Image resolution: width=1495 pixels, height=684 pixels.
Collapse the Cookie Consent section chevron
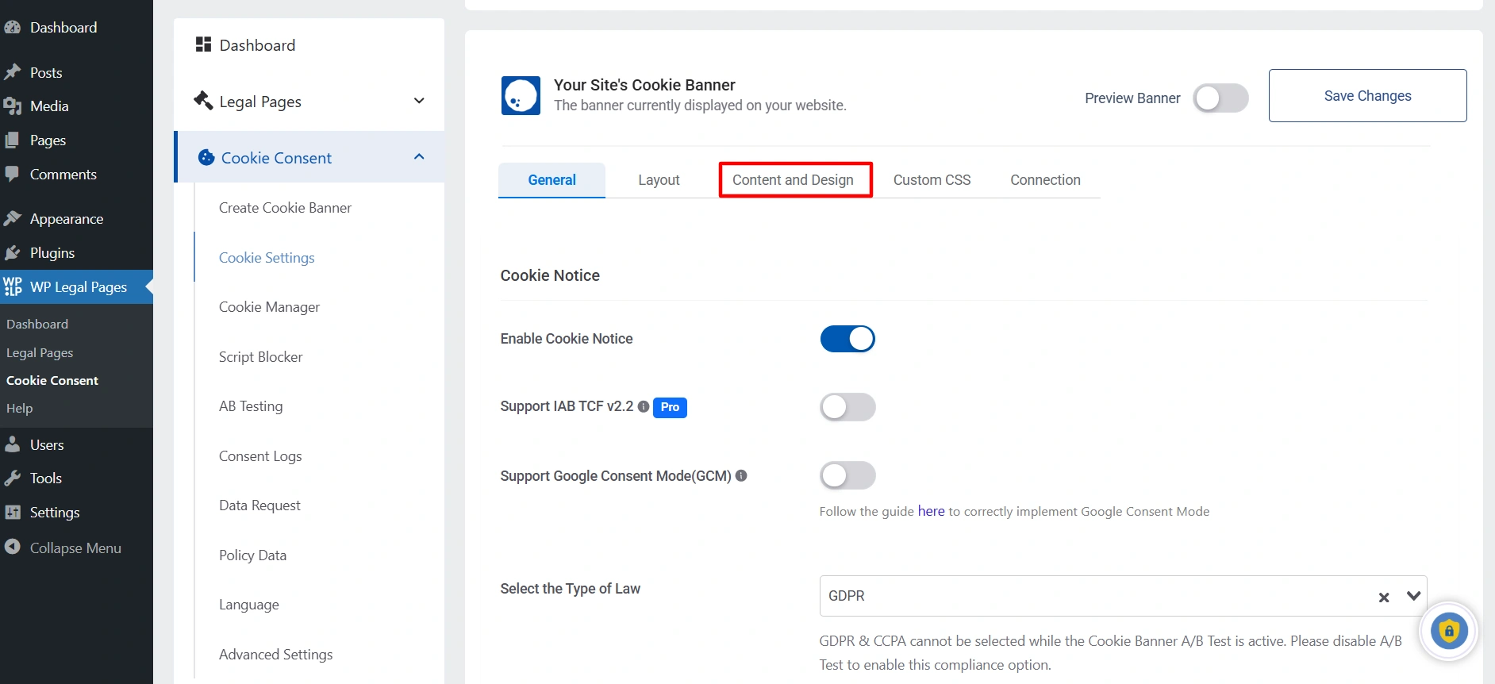click(x=419, y=157)
